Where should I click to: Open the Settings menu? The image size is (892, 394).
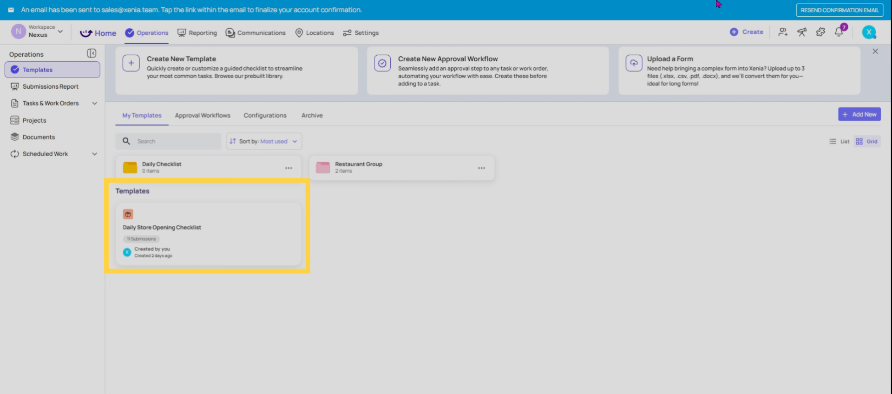tap(361, 33)
